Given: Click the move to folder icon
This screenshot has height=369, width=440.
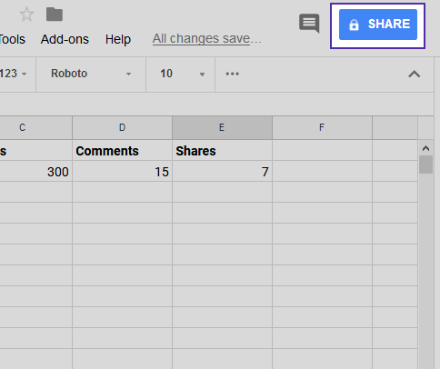Looking at the screenshot, I should 55,15.
